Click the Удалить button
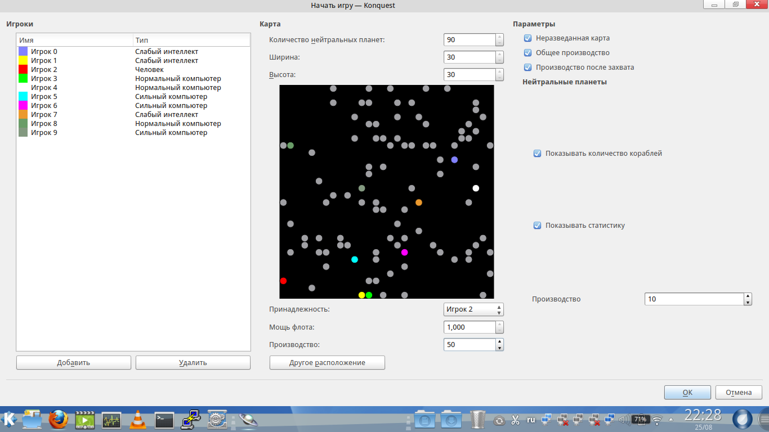The width and height of the screenshot is (769, 432). (193, 362)
